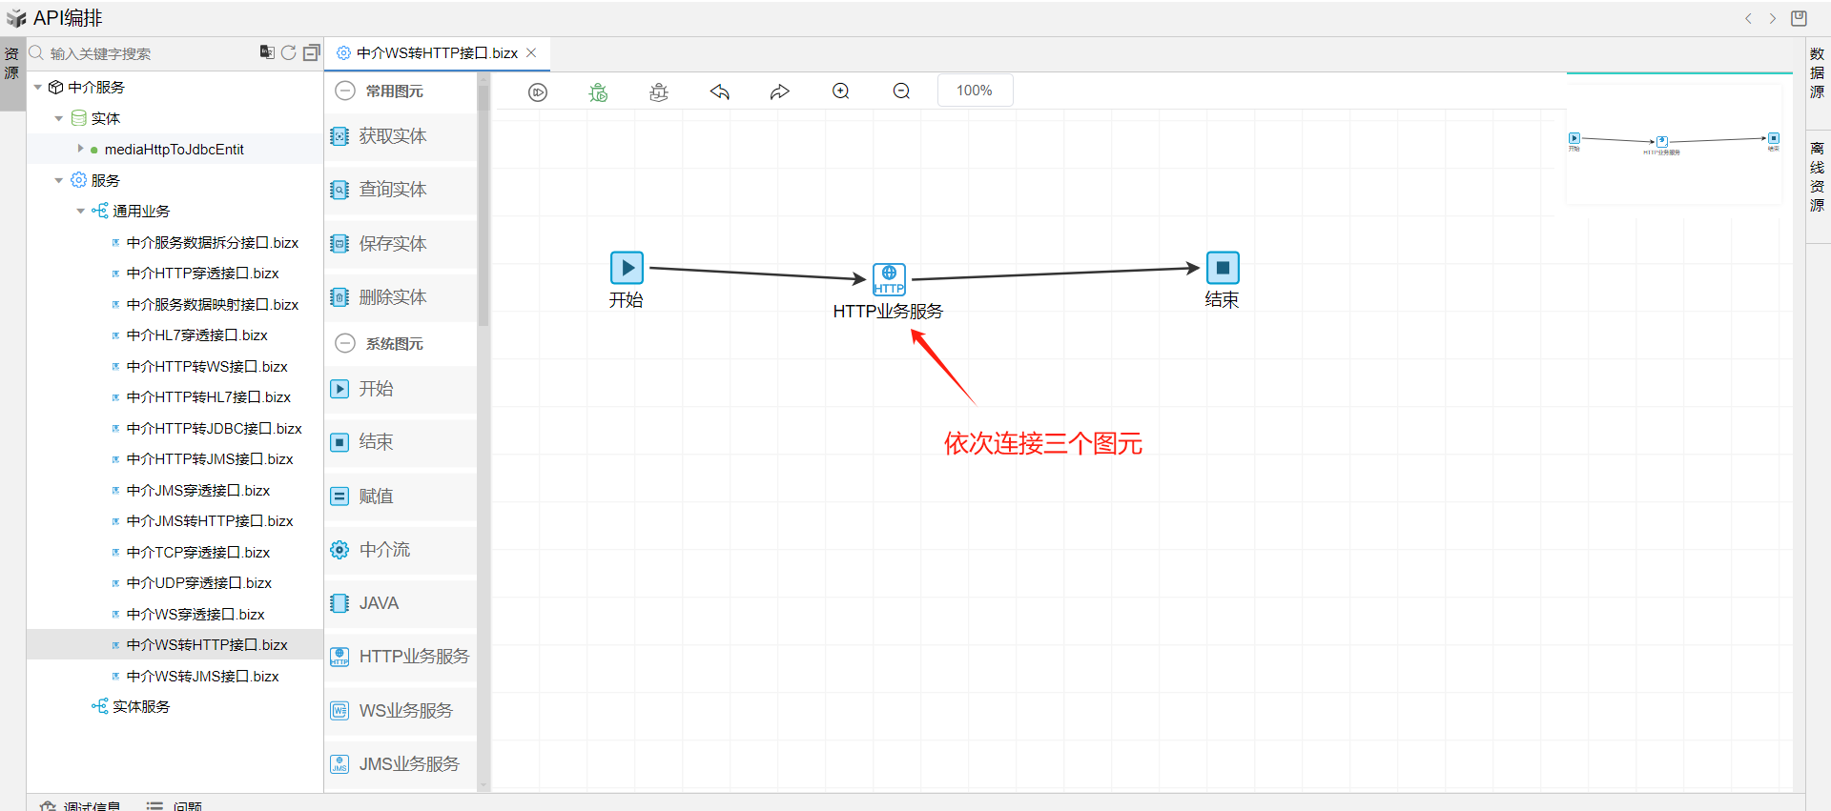The height and width of the screenshot is (811, 1831).
Task: Redo the last canvas action
Action: coord(780,91)
